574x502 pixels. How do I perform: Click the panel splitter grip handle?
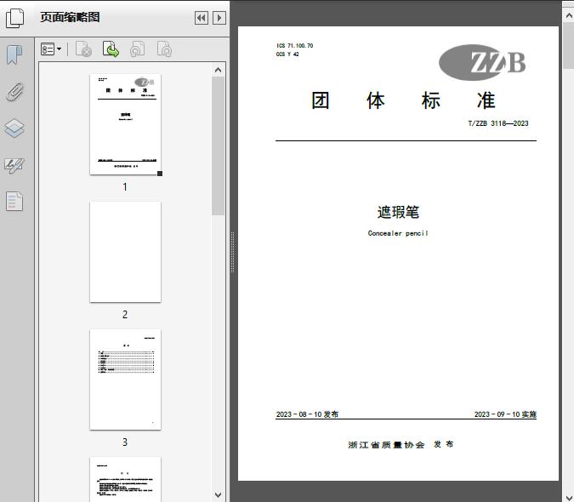point(232,253)
